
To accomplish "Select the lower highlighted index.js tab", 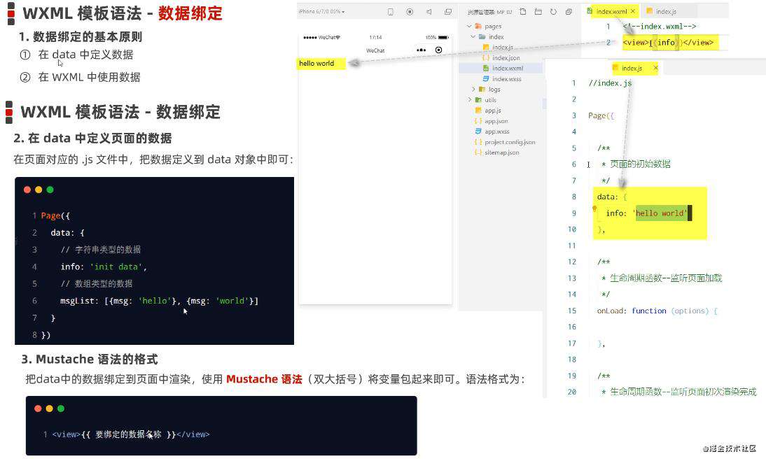I will pyautogui.click(x=632, y=69).
